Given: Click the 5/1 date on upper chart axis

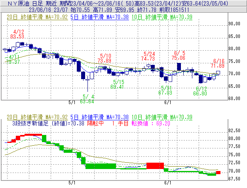Looking at the screenshot, I should coord(72,103).
